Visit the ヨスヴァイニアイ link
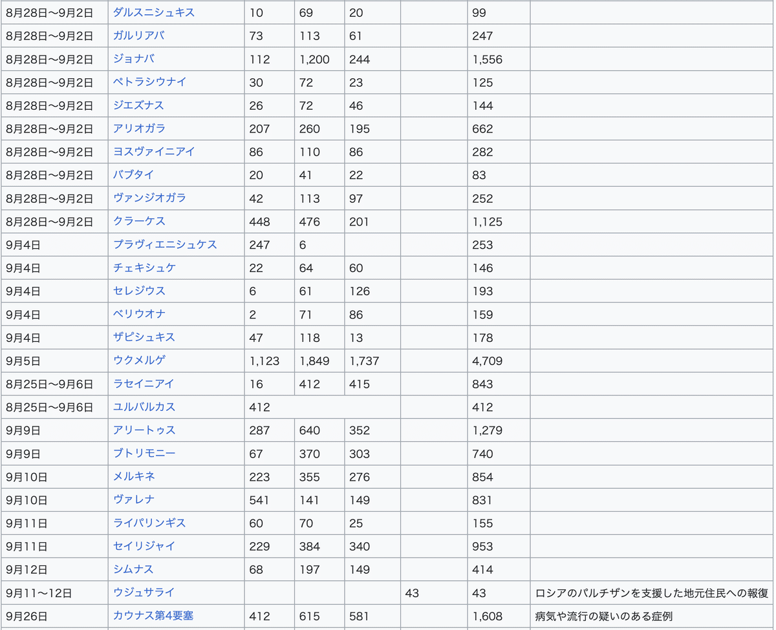Screen dimensions: 776x630 (x=154, y=152)
